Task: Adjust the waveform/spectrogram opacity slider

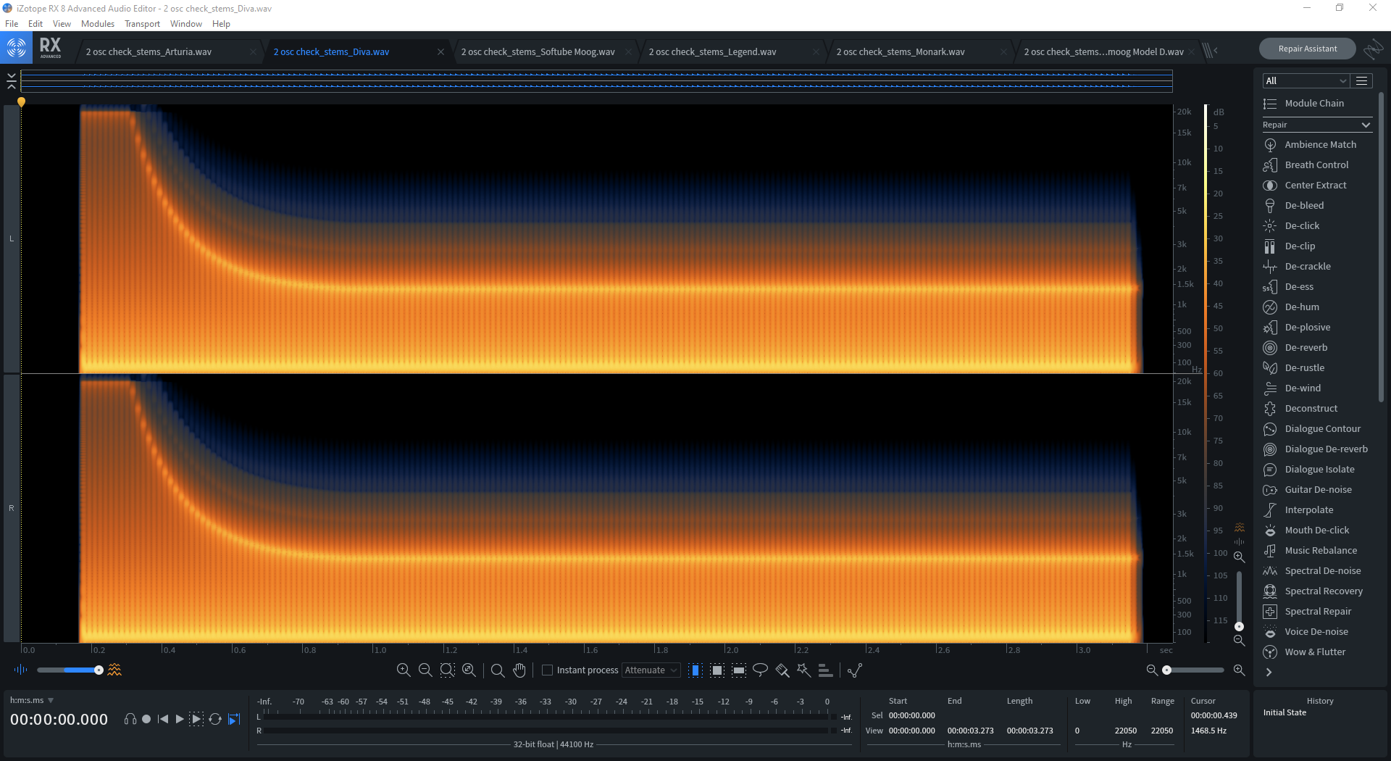Action: pos(99,670)
